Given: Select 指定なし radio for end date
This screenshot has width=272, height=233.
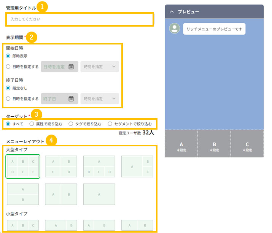Looking at the screenshot, I should pyautogui.click(x=8, y=88).
